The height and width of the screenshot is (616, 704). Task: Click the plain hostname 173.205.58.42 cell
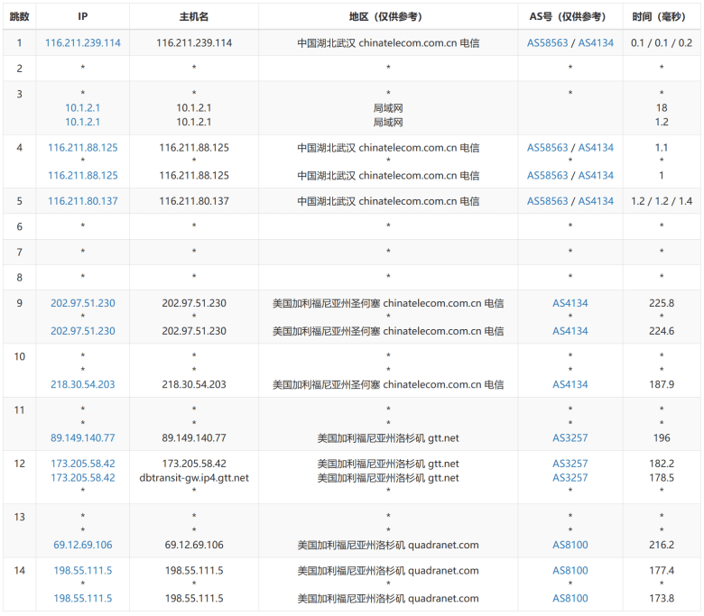[x=194, y=464]
